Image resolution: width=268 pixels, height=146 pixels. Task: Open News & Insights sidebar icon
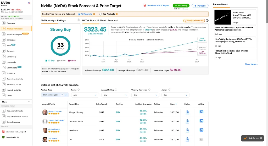pyautogui.click(x=3, y=90)
